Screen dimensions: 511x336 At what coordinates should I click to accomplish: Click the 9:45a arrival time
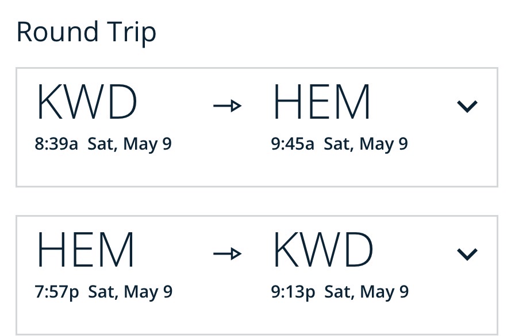293,143
